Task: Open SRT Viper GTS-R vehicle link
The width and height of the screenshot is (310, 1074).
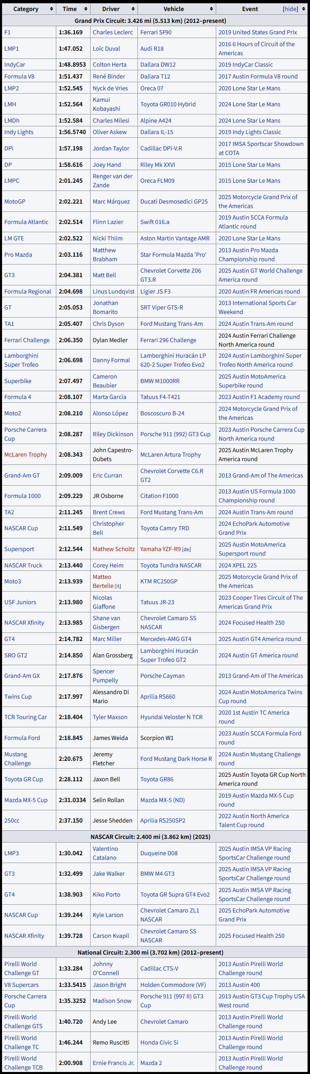Action: coord(162,308)
